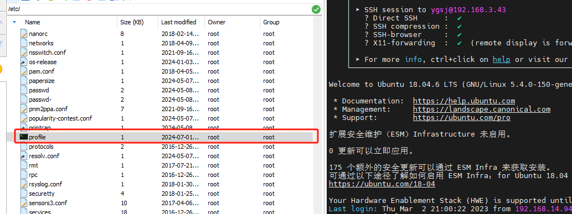Click the resolv.conf symlink icon
The height and width of the screenshot is (214, 572).
[24, 156]
